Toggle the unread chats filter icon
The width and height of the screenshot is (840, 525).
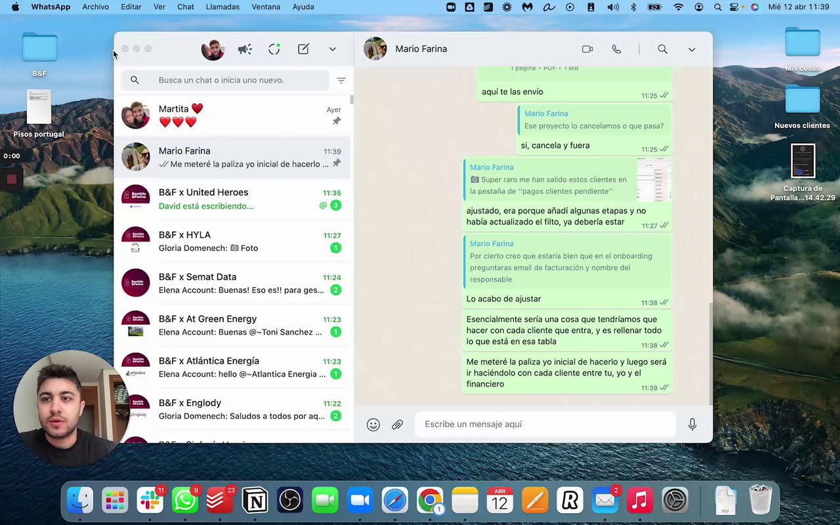(341, 80)
